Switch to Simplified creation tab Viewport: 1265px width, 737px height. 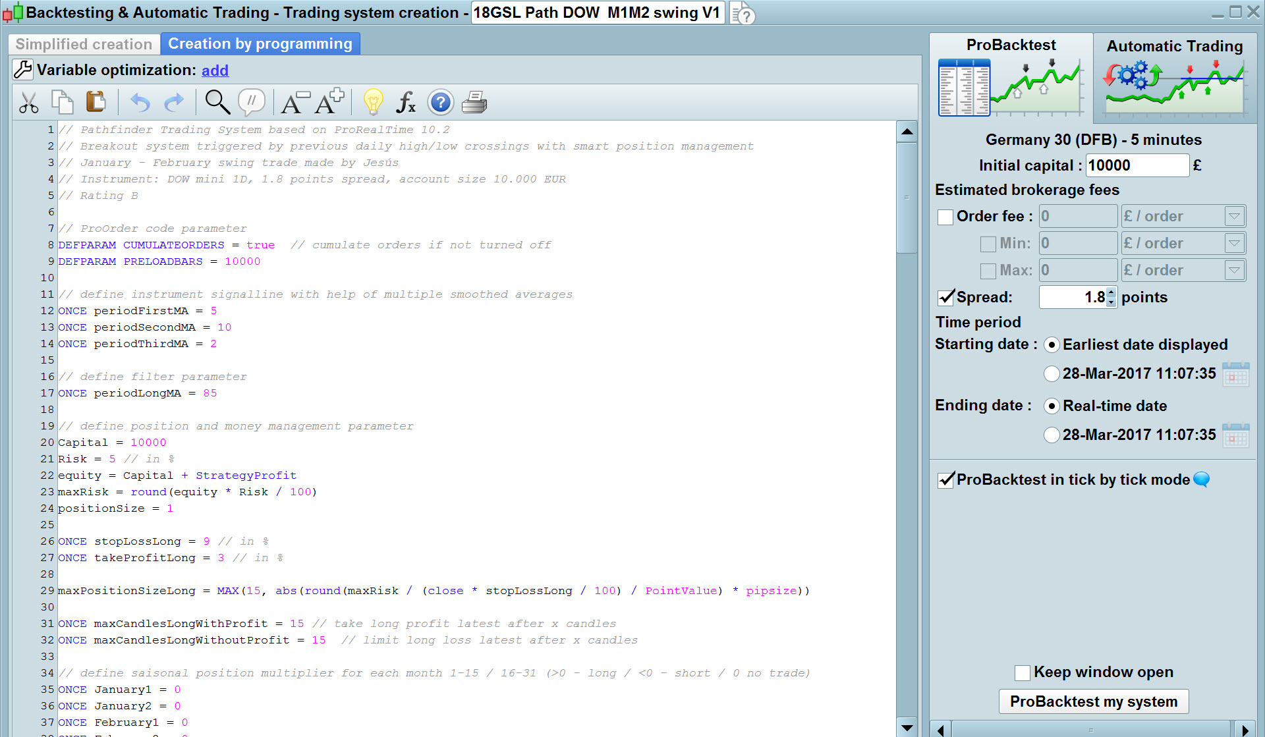84,44
